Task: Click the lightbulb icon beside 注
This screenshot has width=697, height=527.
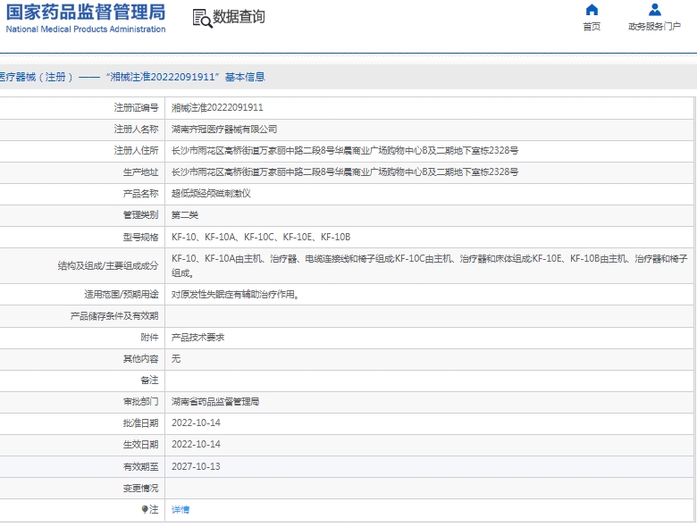Action: (145, 509)
